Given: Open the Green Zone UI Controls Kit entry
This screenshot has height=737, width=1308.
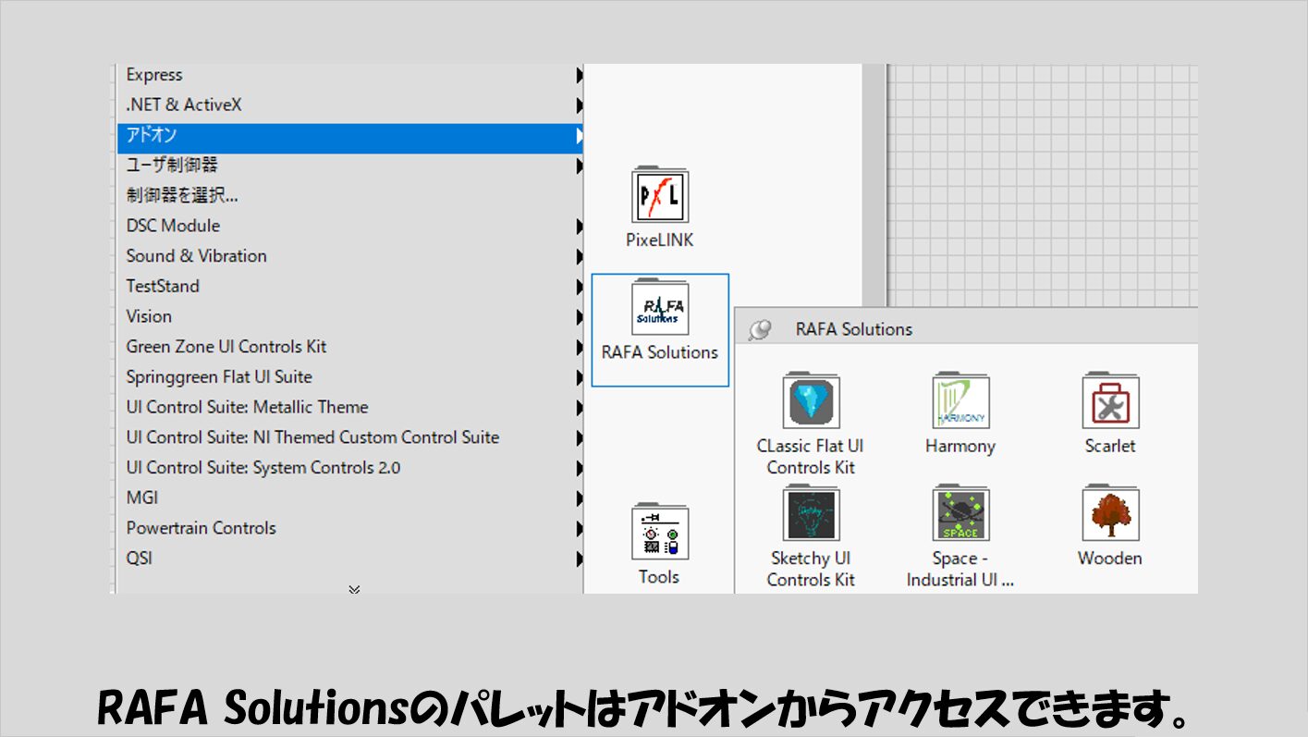Looking at the screenshot, I should click(226, 347).
